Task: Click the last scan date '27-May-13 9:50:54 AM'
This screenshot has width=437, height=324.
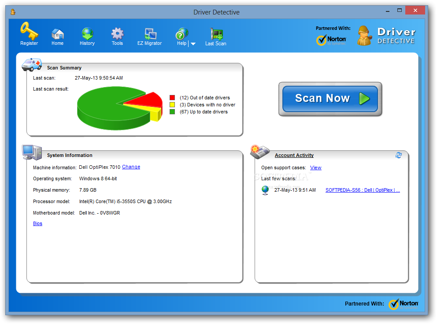Action: [x=99, y=78]
